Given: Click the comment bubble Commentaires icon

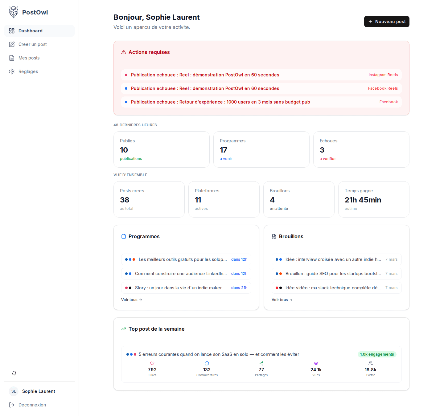Looking at the screenshot, I should [x=207, y=364].
